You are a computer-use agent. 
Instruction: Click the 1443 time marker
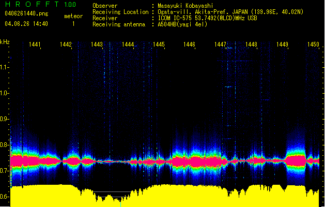coord(97,45)
